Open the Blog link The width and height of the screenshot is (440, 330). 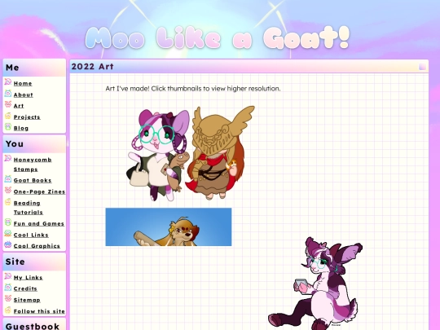(21, 128)
